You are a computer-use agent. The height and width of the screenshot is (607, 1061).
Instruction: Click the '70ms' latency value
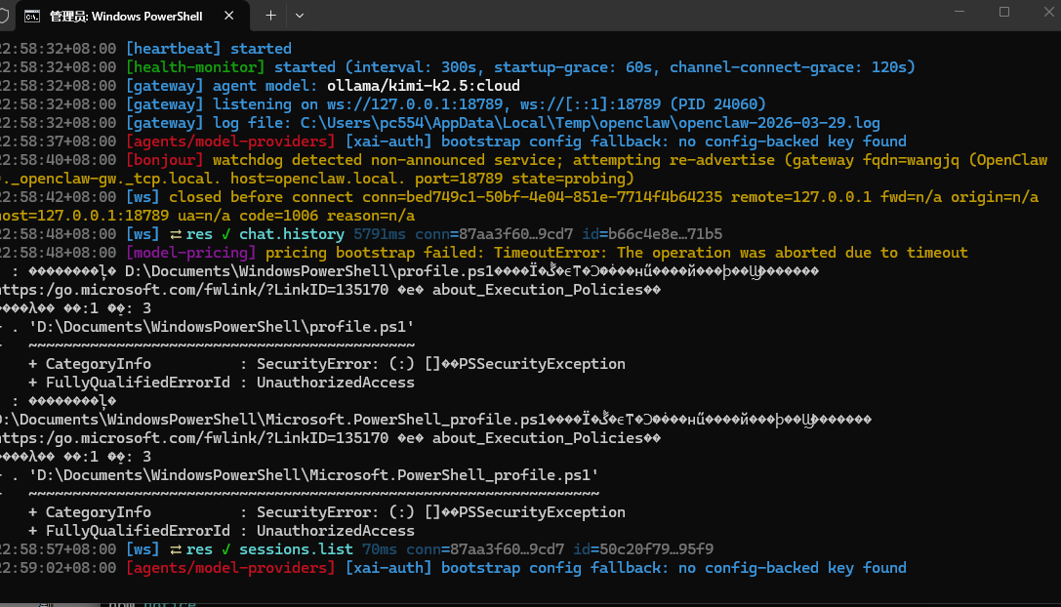coord(380,549)
